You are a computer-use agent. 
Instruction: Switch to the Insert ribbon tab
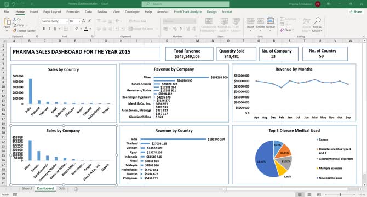tap(34, 11)
